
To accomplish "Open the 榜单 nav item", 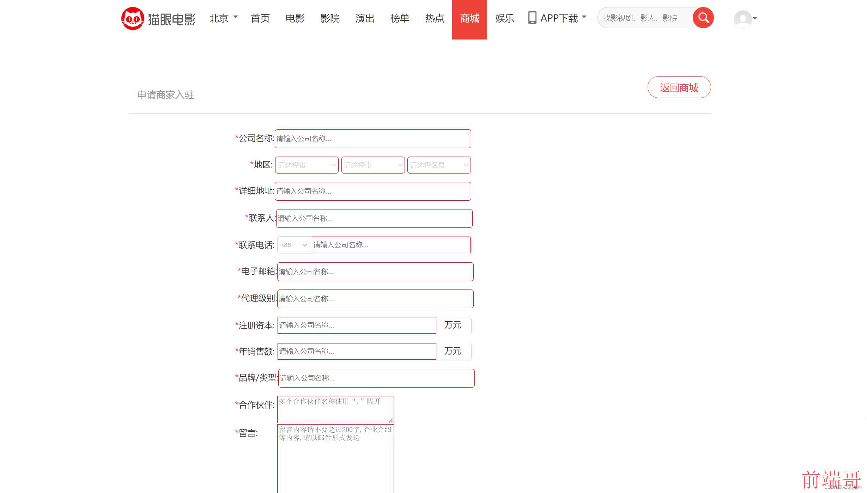I will [400, 18].
